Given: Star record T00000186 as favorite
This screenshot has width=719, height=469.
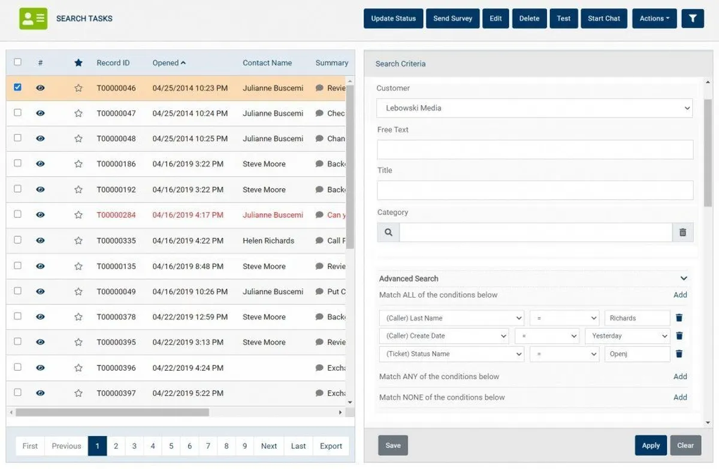Looking at the screenshot, I should click(x=78, y=164).
